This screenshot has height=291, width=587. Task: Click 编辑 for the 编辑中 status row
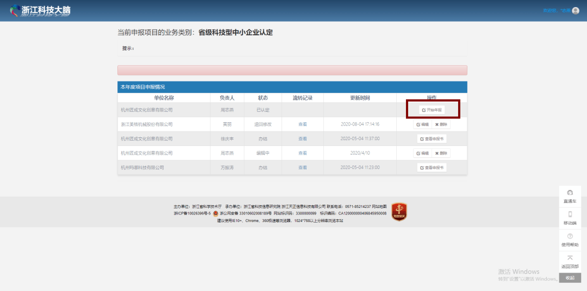point(423,153)
